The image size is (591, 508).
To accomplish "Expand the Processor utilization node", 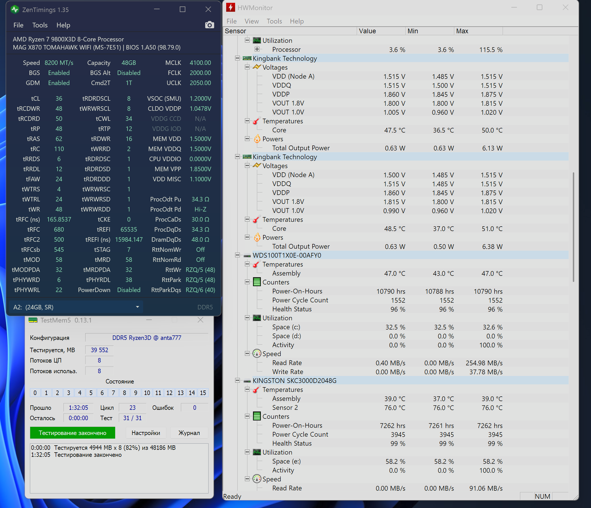I will [x=257, y=49].
